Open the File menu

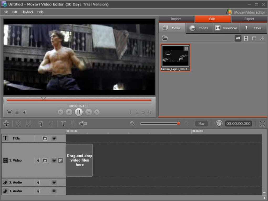tap(6, 12)
